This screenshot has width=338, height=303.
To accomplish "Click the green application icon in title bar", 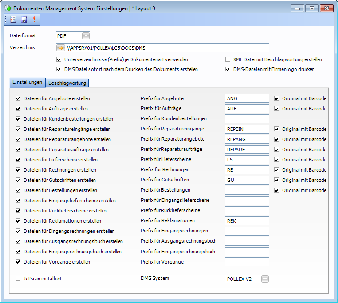I will 8,8.
